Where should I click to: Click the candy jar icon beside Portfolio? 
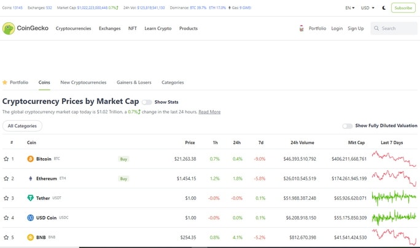(301, 28)
